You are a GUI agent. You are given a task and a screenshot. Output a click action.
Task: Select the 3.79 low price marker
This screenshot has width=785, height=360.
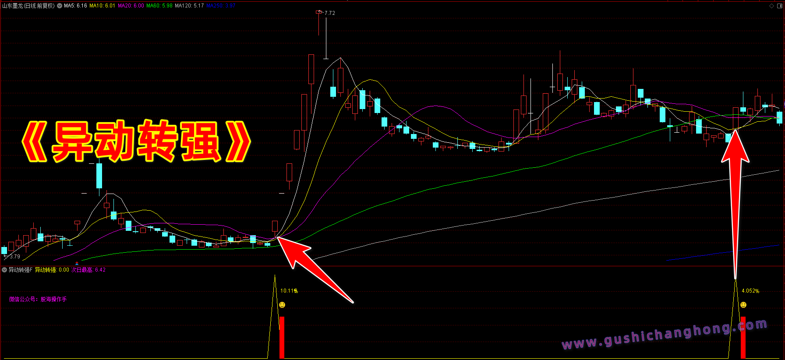(15, 257)
